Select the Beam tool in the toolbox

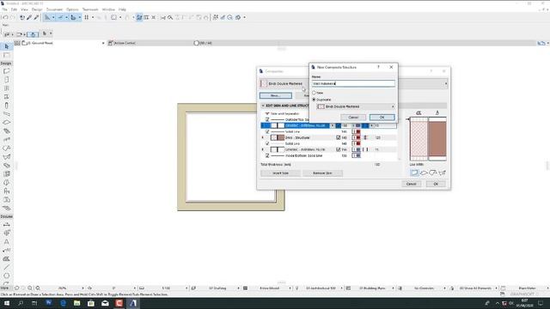pyautogui.click(x=6, y=114)
